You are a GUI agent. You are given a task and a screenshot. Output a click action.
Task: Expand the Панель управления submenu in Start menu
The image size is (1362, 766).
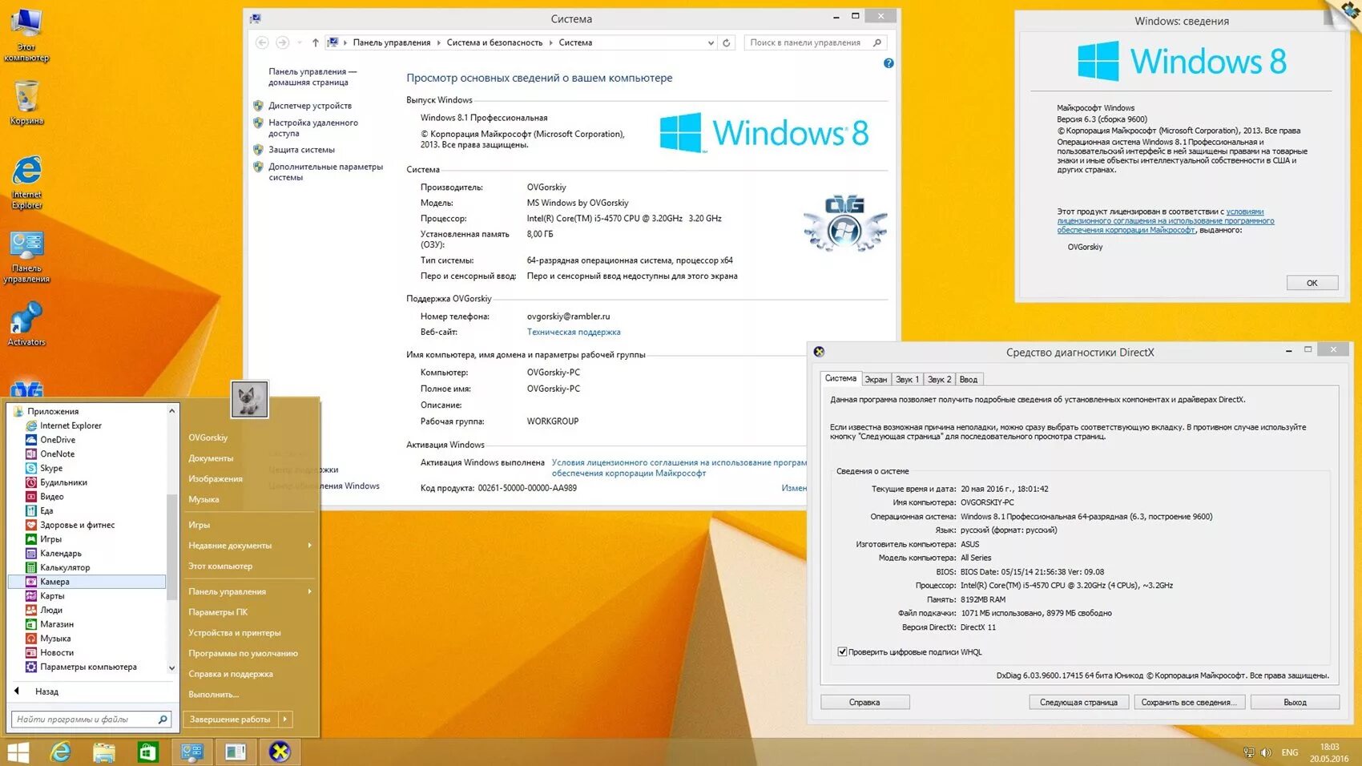[309, 591]
